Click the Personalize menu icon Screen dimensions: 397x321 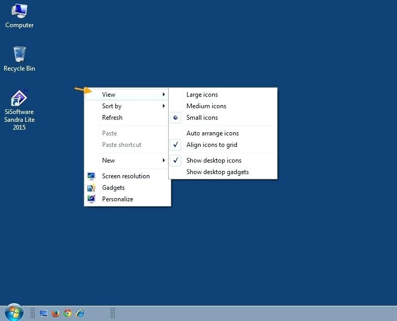pos(91,199)
